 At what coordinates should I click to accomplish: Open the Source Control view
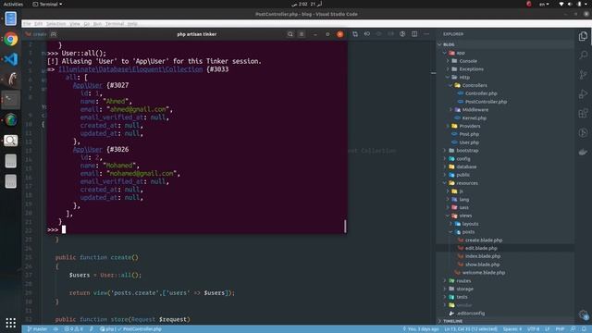[x=583, y=74]
